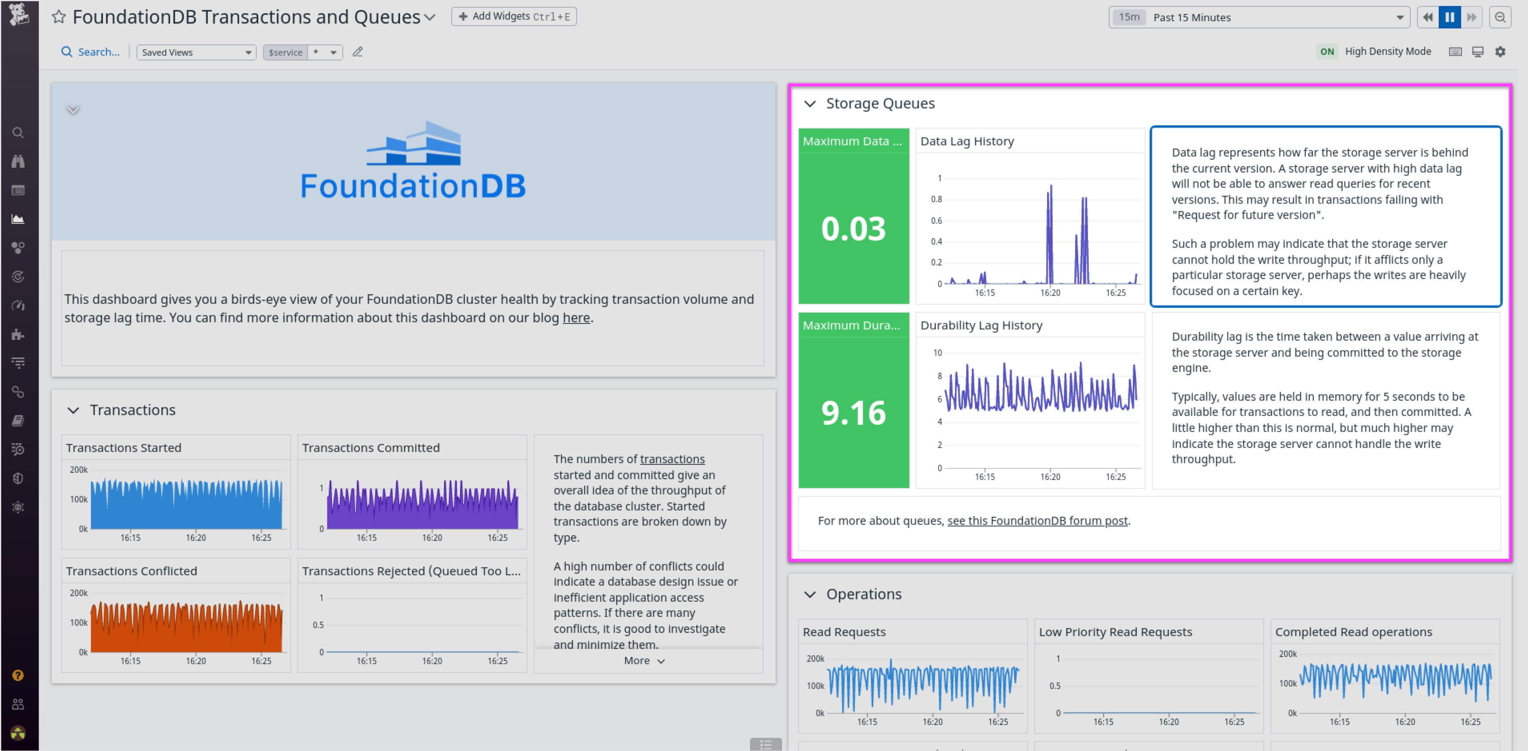Collapse the Storage Queues section
The image size is (1528, 751).
pos(810,104)
